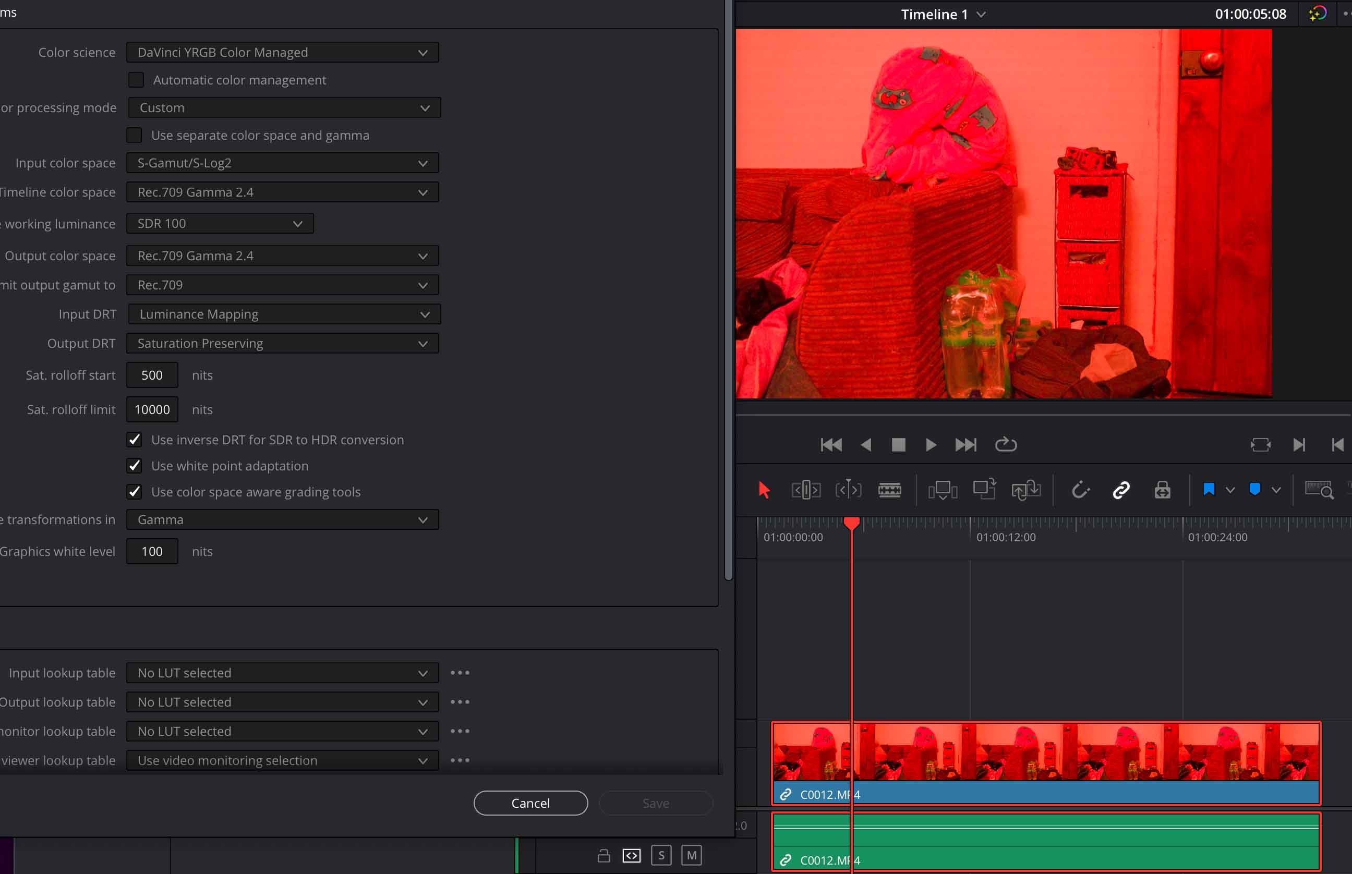This screenshot has width=1352, height=874.
Task: Open the Timeline color space dropdown
Action: 282,192
